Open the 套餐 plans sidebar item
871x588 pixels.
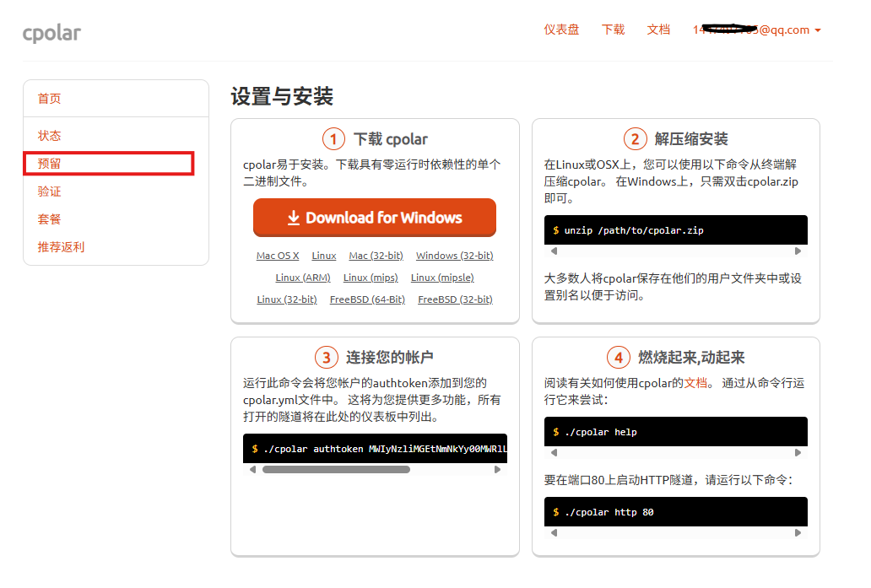(50, 219)
